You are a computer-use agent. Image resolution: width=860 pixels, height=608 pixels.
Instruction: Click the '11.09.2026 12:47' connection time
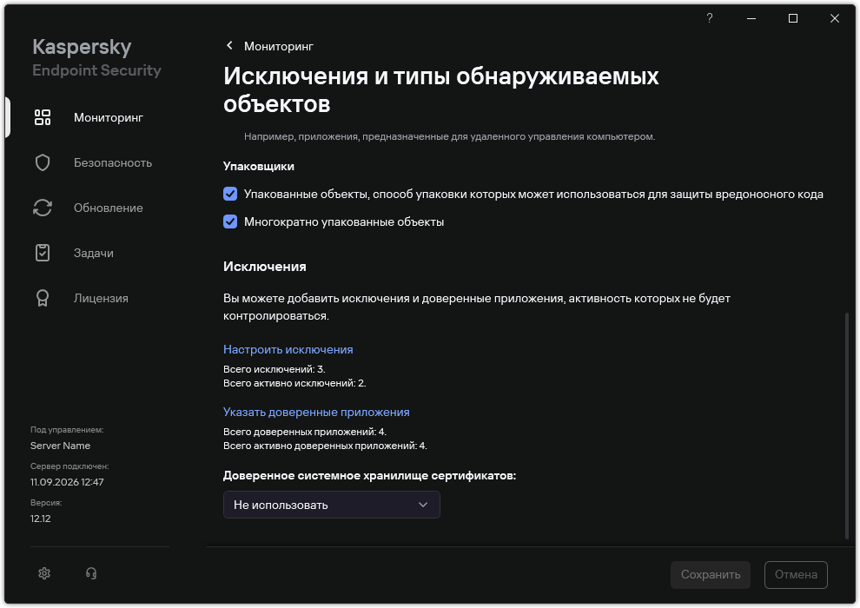(x=67, y=482)
